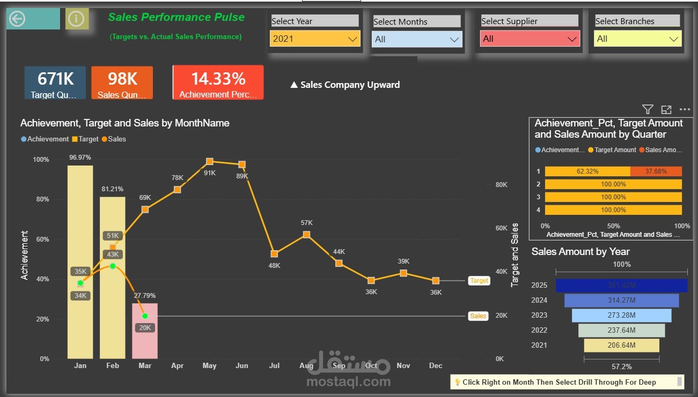Click the February sales point 43K
The image size is (698, 397).
113,266
